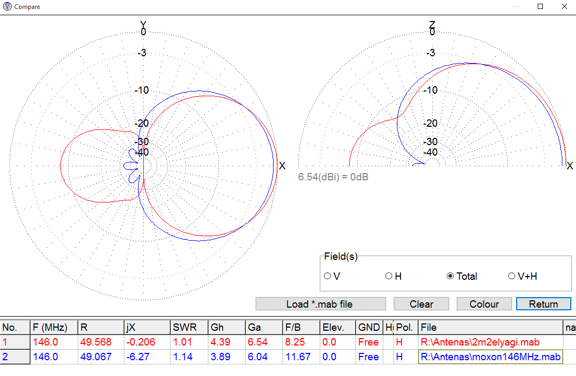Maximize the Compare window
This screenshot has height=376, width=576.
click(540, 6)
